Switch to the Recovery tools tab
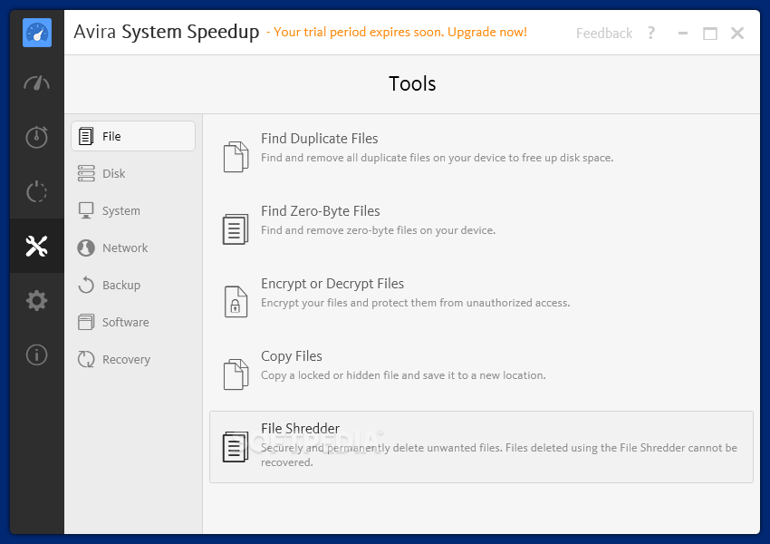Screen dimensions: 770x544 [133, 359]
